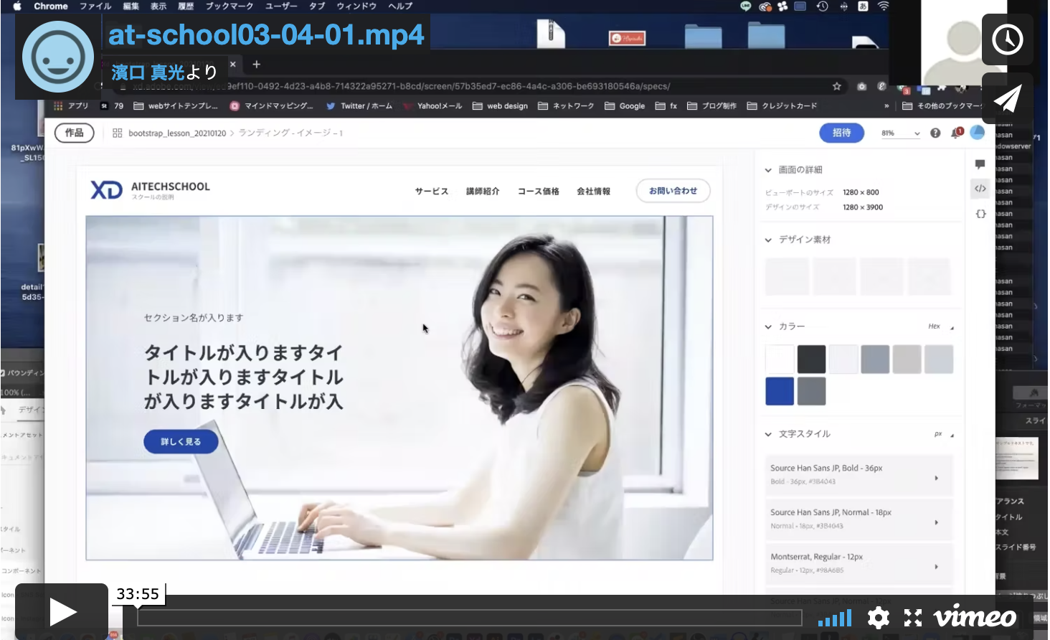Click the XD AITECHSCHOOL logo
Screen dimensions: 1050x640
click(150, 190)
